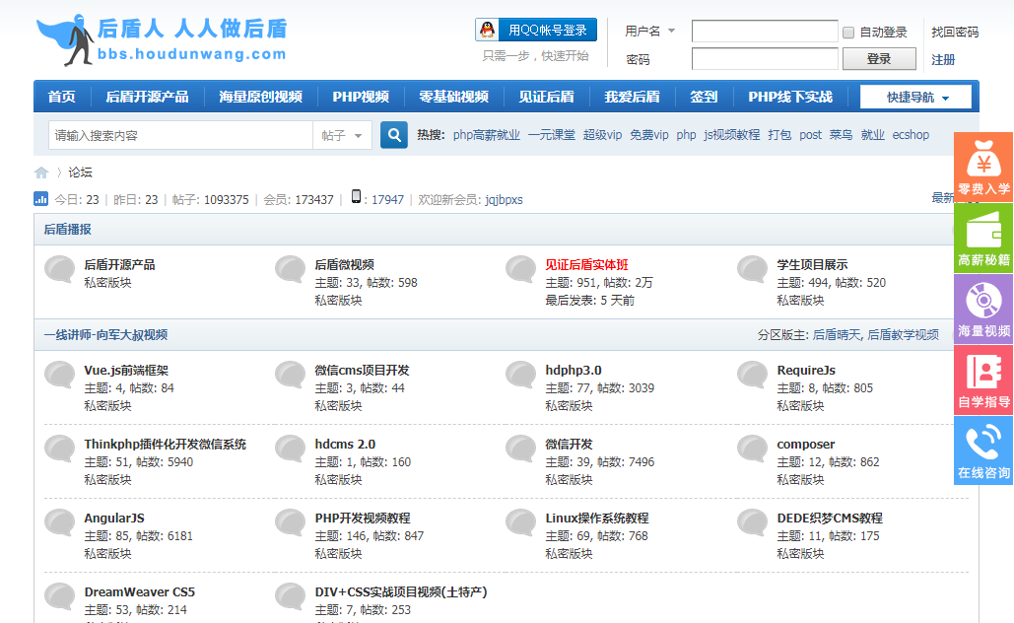Screen dimensions: 1014x623
Task: Go to the 首页 nav tab
Action: click(62, 97)
